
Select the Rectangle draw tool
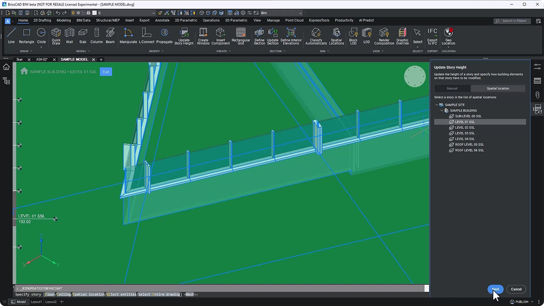pos(26,36)
